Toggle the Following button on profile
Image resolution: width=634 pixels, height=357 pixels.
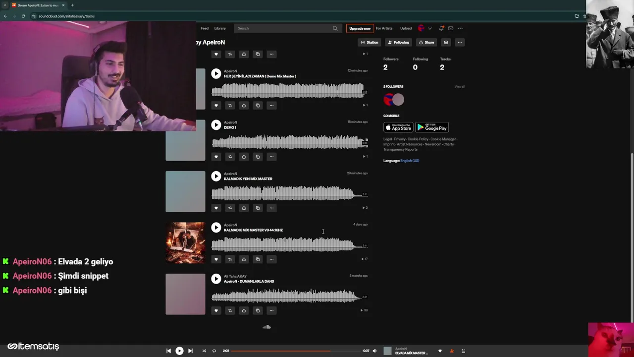pyautogui.click(x=398, y=42)
